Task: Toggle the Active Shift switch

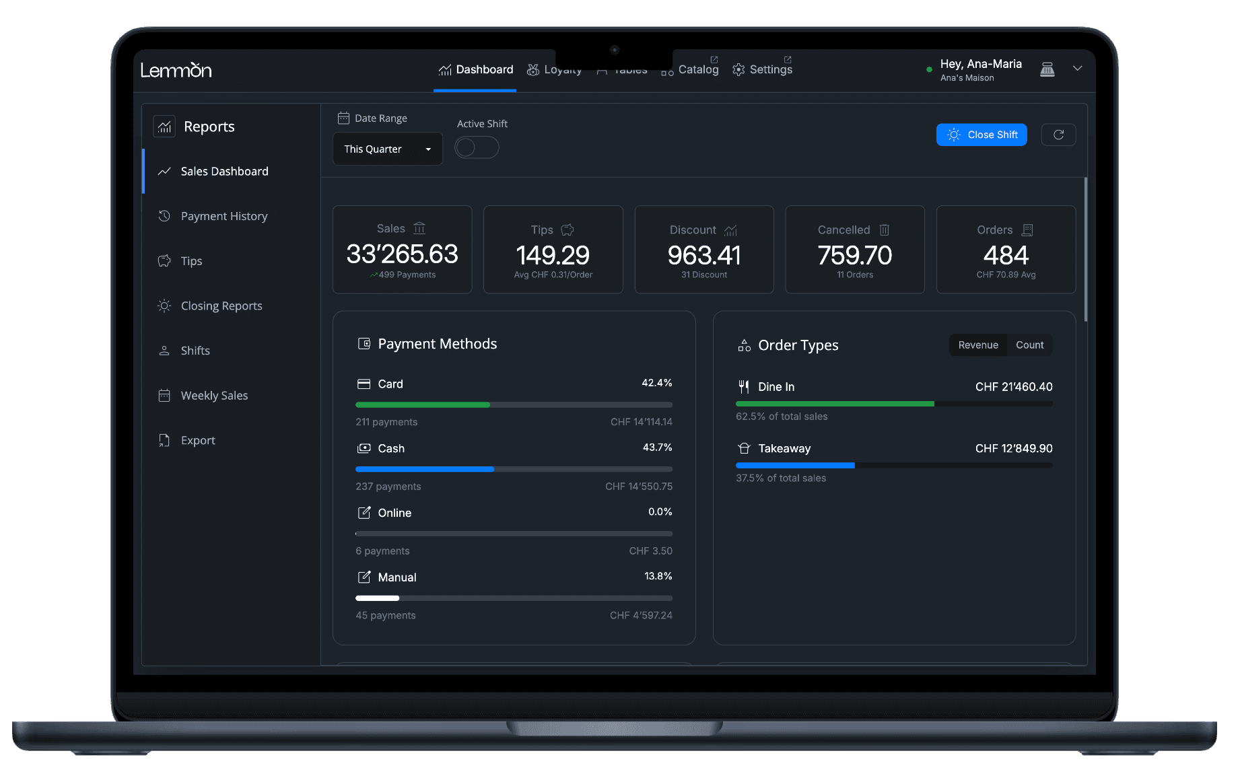Action: 477,147
